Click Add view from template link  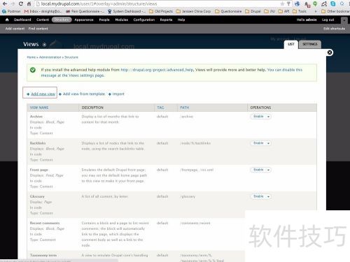click(84, 94)
